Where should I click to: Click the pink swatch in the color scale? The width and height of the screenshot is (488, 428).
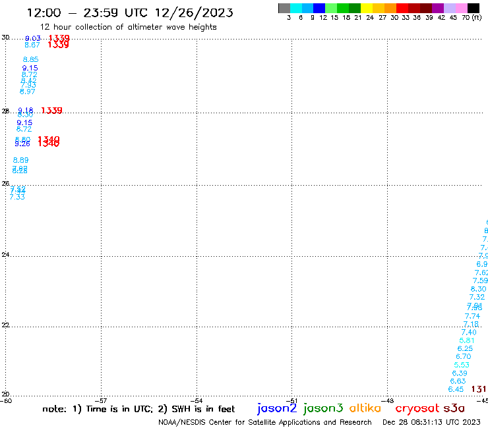point(461,8)
